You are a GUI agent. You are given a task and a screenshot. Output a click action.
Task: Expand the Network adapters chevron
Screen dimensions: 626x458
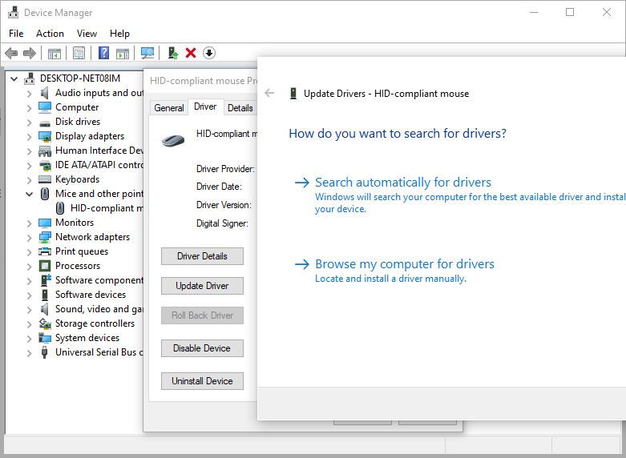coord(29,237)
